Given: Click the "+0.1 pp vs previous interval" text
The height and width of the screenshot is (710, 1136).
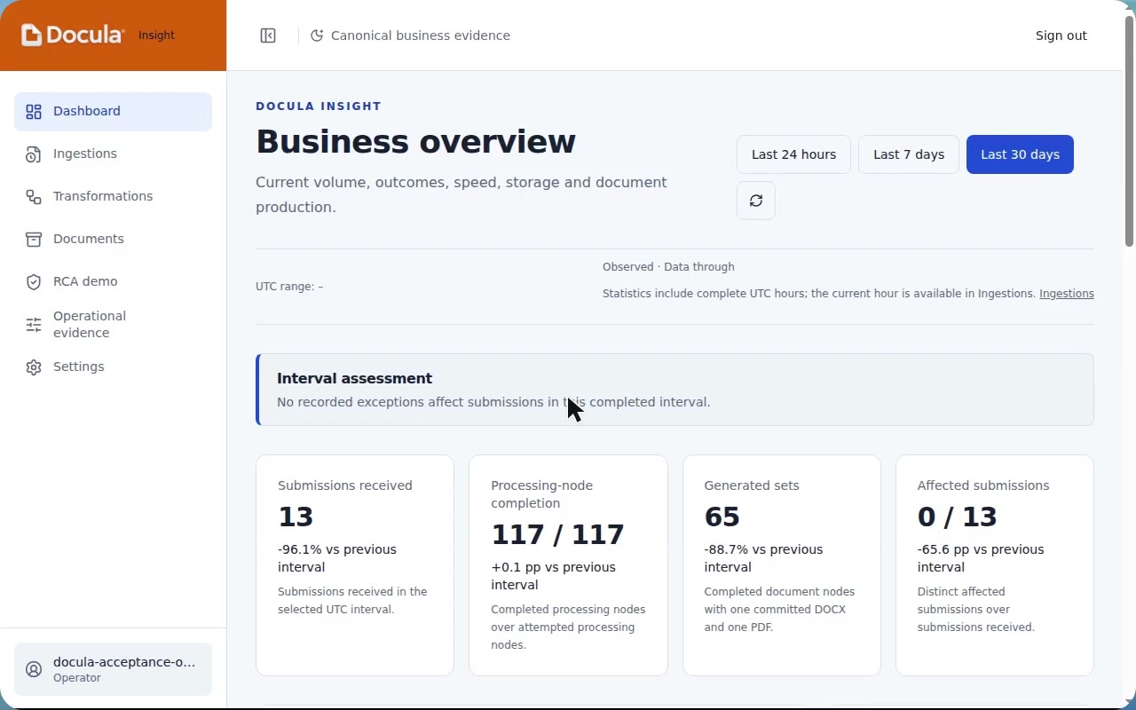Looking at the screenshot, I should coord(553,576).
